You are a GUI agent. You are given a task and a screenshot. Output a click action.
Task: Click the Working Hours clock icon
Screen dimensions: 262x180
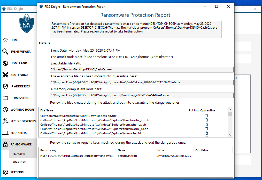[x=5, y=110]
